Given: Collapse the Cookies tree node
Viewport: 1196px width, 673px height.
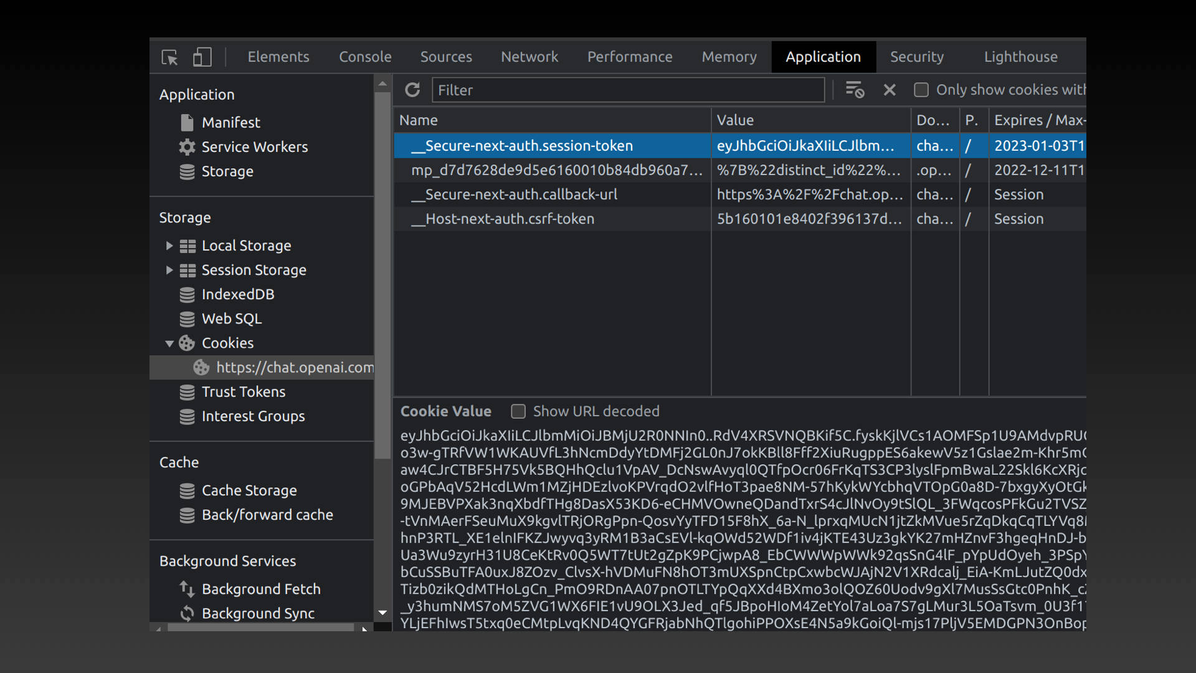Looking at the screenshot, I should [x=169, y=343].
